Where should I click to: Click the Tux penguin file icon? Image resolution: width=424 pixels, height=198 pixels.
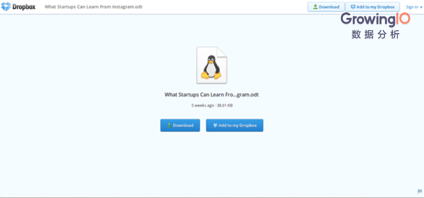[x=212, y=65]
